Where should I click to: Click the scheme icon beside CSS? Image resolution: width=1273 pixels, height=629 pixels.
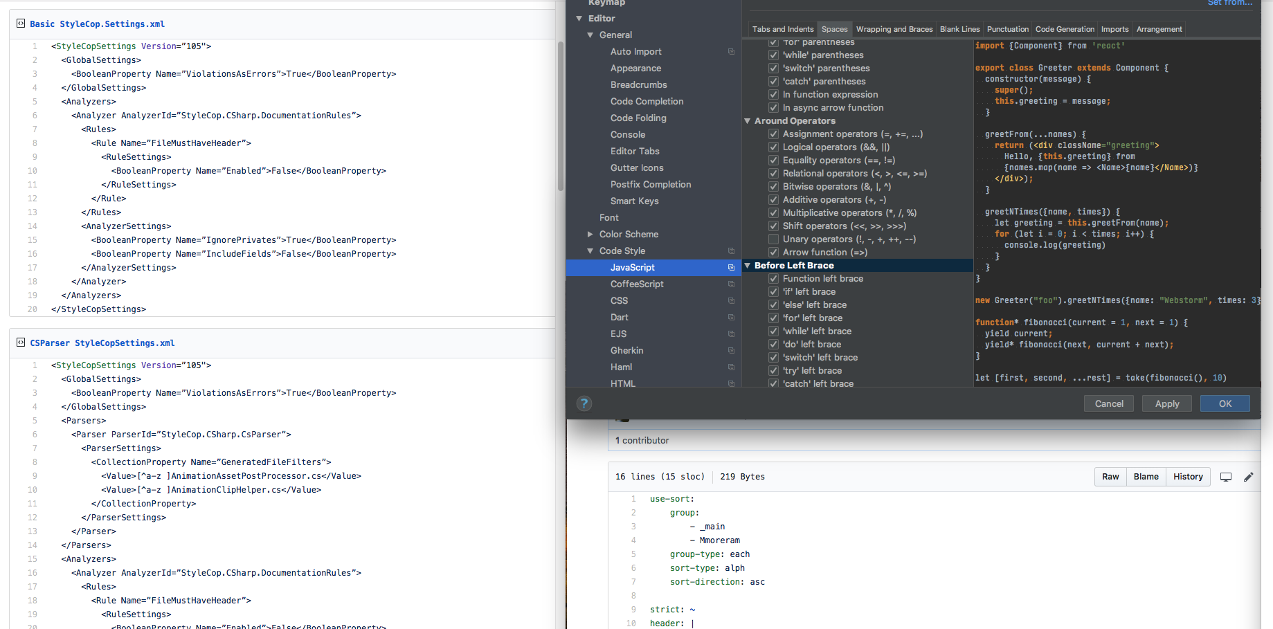coord(731,301)
